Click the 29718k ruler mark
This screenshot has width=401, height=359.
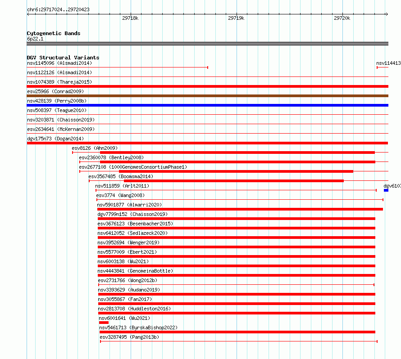click(130, 18)
